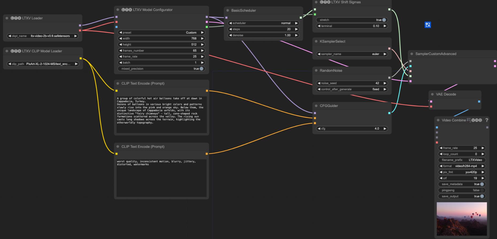Open the ckpt_name selector in LTXV Loader
Image resolution: width=497 pixels, height=239 pixels.
click(x=43, y=36)
